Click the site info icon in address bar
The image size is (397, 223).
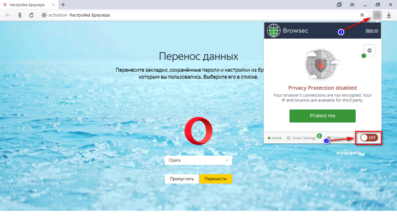click(x=44, y=15)
